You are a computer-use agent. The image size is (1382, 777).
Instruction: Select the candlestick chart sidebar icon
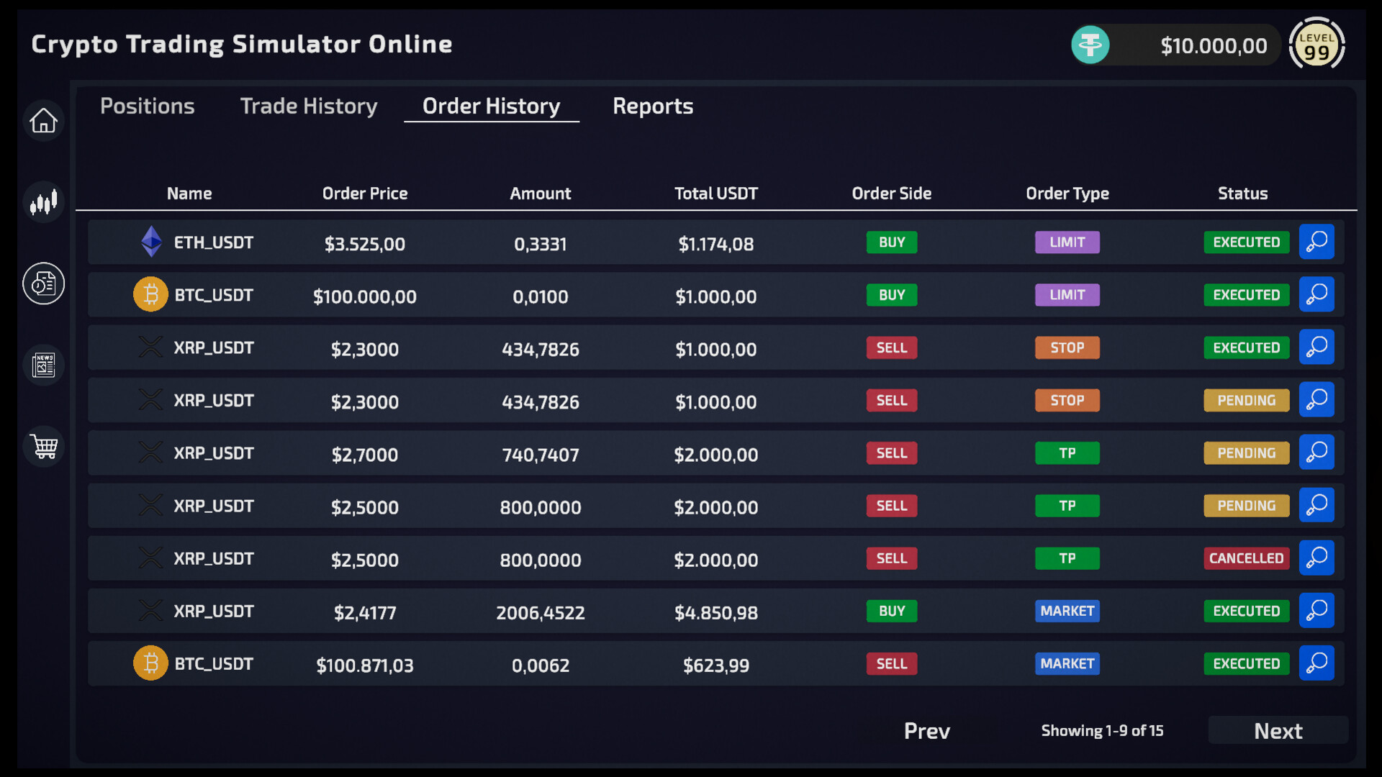43,202
